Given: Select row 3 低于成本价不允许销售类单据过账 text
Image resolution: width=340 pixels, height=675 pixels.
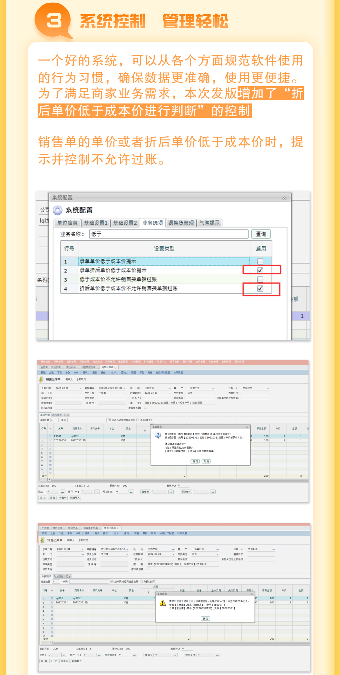Looking at the screenshot, I should tap(118, 279).
